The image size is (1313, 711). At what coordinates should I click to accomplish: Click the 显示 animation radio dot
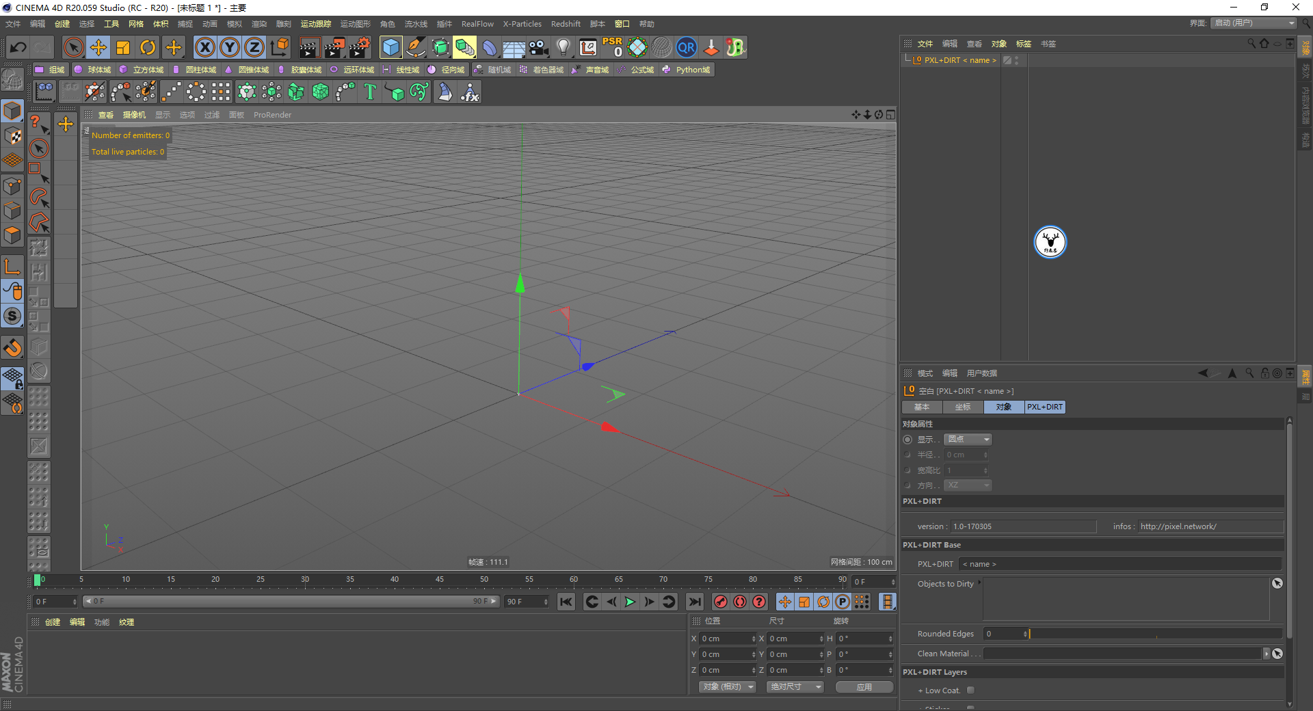pos(907,440)
